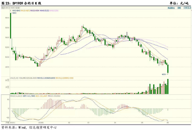Select the MAVOL1 value label
Image resolution: width=192 pixels, height=130 pixels.
coord(46,78)
